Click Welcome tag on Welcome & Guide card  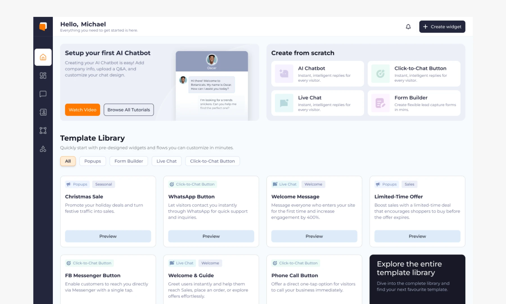[210, 263]
